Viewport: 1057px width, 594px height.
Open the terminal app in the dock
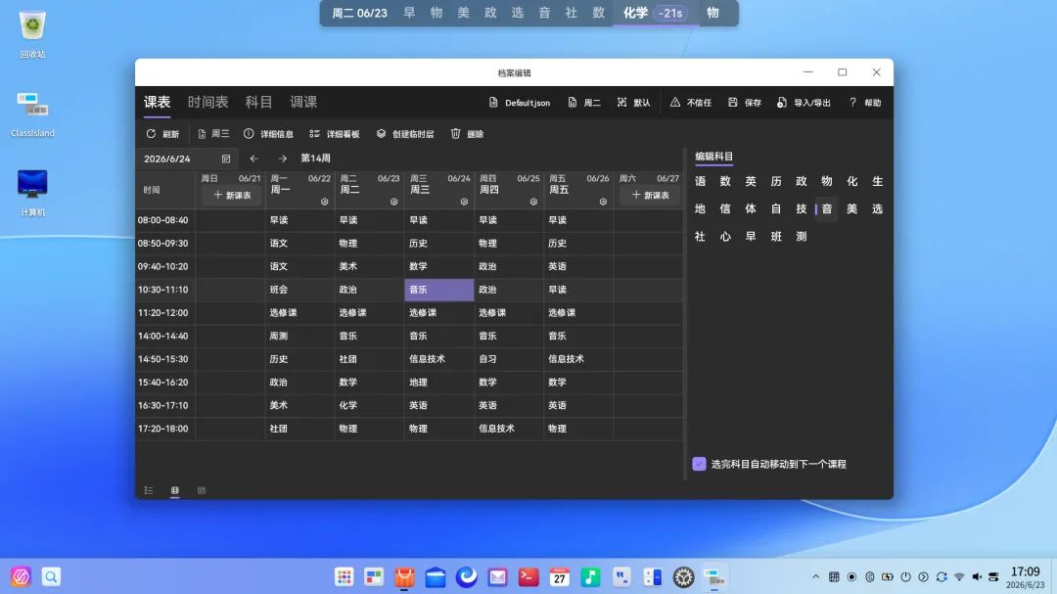(x=528, y=577)
